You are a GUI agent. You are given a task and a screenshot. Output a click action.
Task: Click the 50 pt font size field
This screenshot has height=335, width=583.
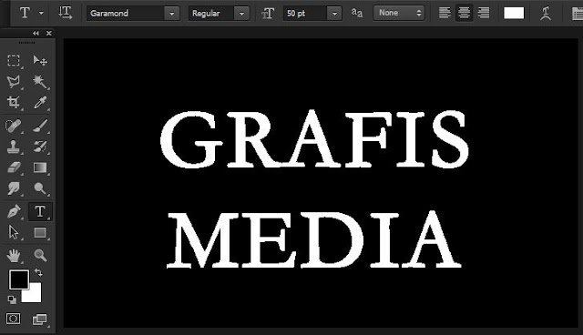305,14
